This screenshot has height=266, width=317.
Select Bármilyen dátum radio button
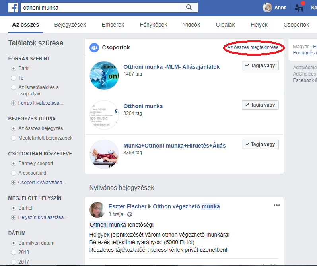[14, 243]
